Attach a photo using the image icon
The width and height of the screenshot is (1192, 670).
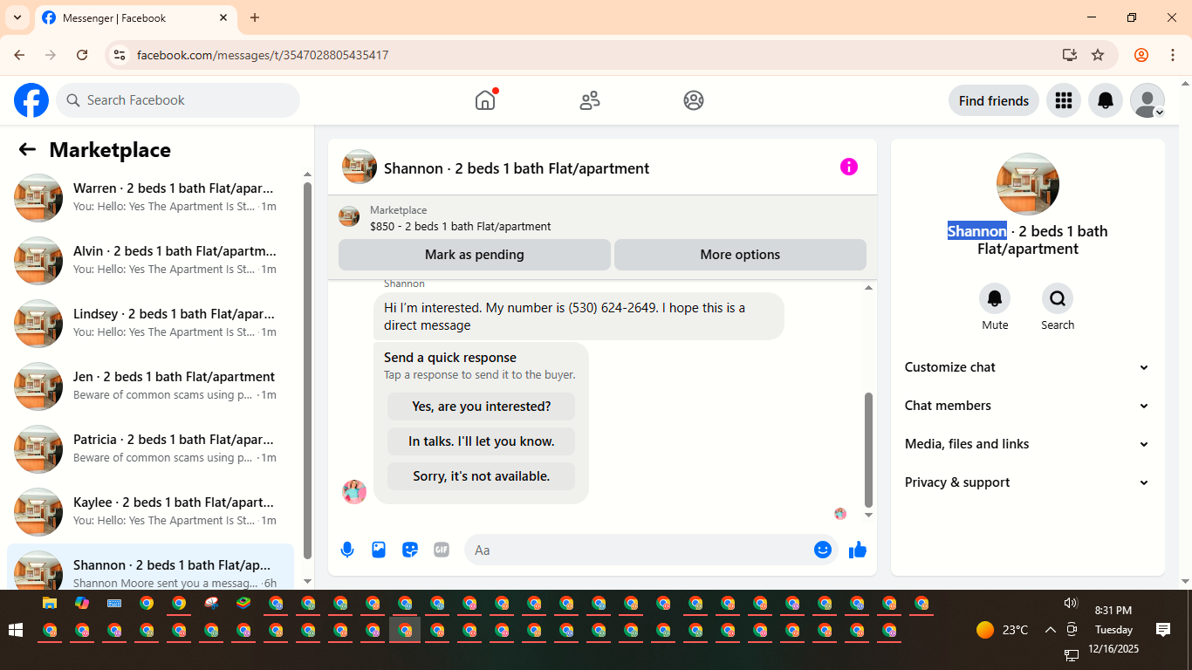(379, 550)
